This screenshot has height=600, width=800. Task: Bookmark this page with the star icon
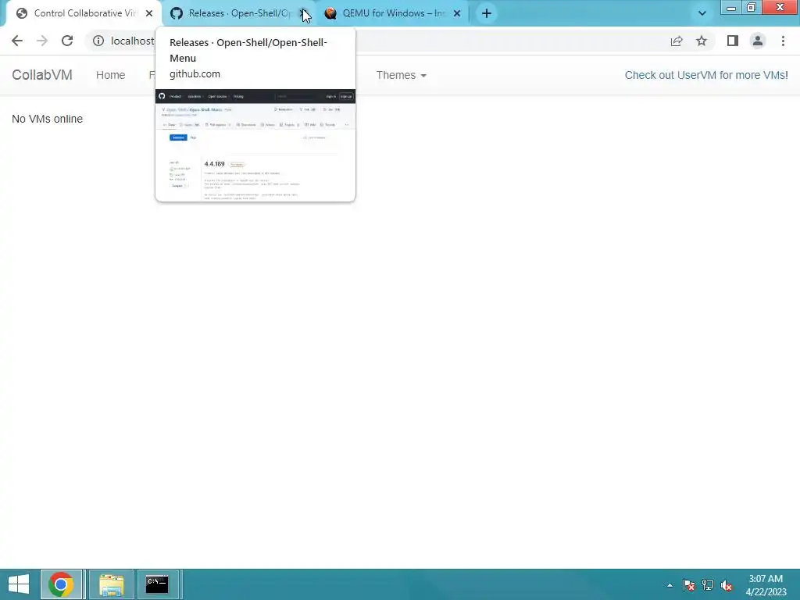pos(702,41)
